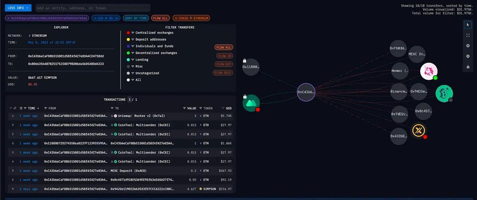
Task: Click the fit-to-screen icon in graph toolbar
Action: (x=468, y=35)
